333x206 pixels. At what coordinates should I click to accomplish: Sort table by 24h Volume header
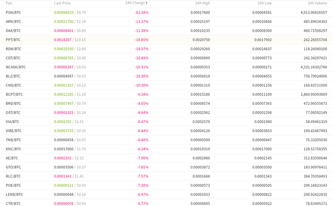pos(317,3)
